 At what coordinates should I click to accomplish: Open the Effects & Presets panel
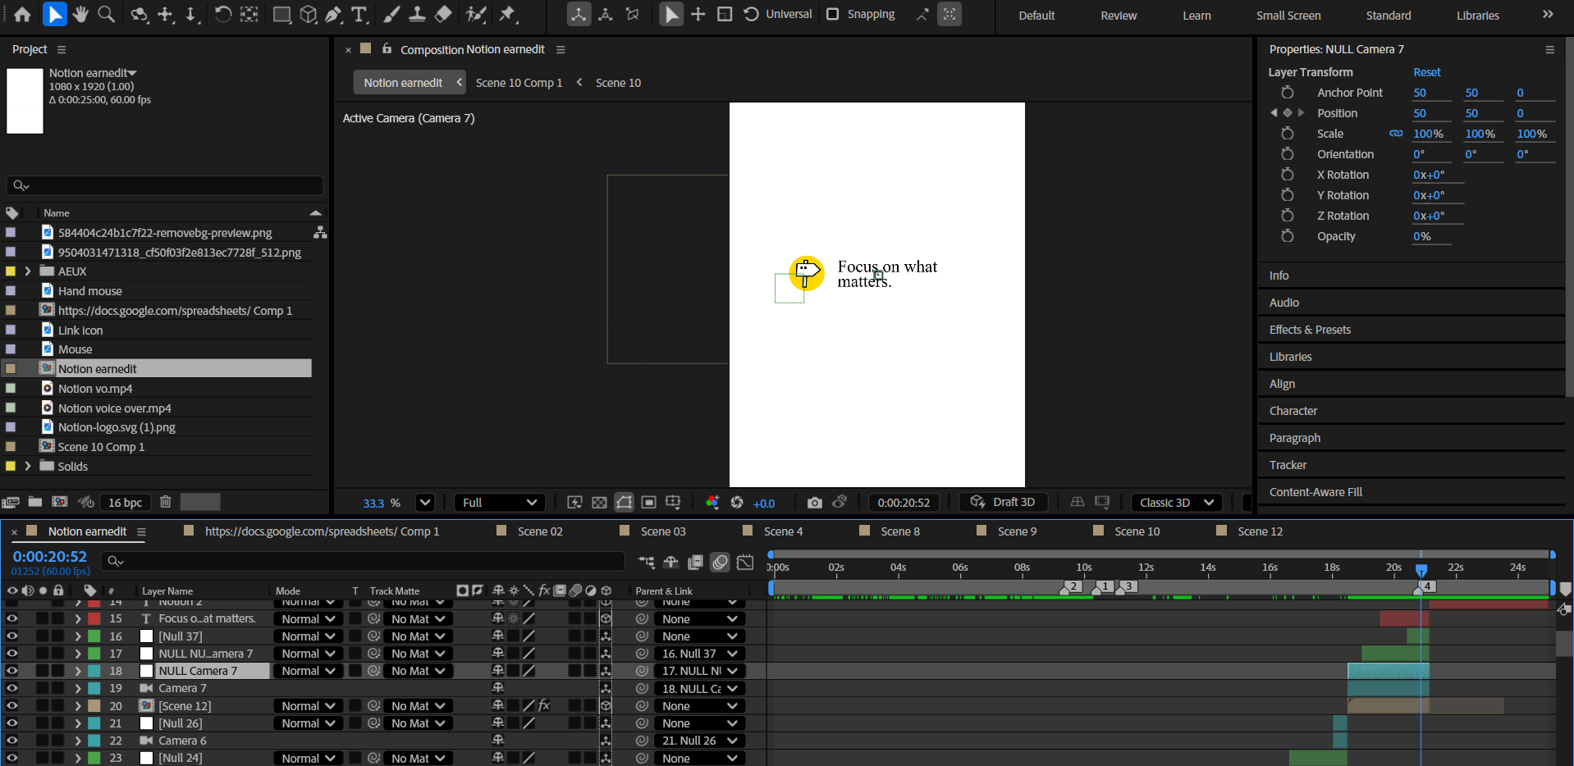point(1310,330)
